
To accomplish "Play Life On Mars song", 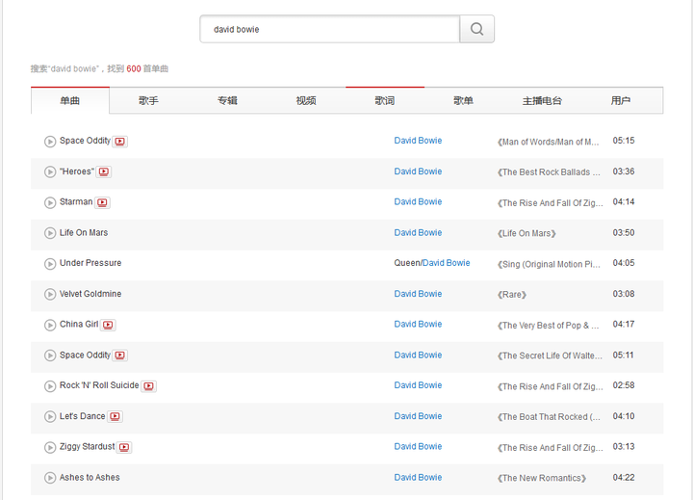I will (x=50, y=233).
